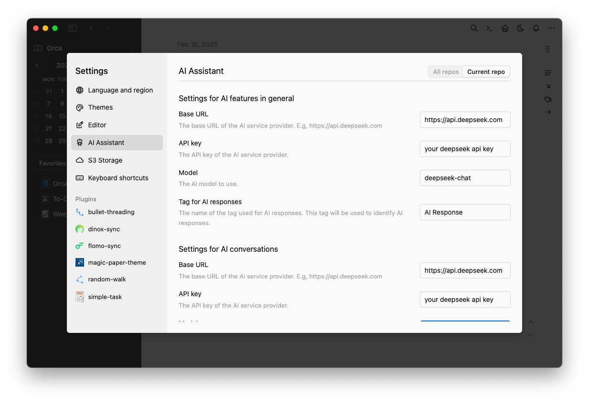Click the horizontal right arrow icon on the right edge
Viewport: 589px width, 403px height.
(548, 112)
